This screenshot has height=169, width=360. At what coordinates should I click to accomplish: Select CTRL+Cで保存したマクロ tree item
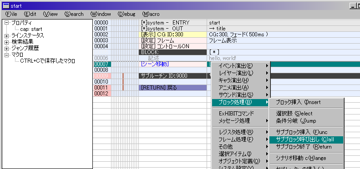tap(47, 61)
